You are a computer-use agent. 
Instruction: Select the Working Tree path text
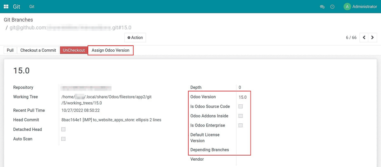click(106, 100)
